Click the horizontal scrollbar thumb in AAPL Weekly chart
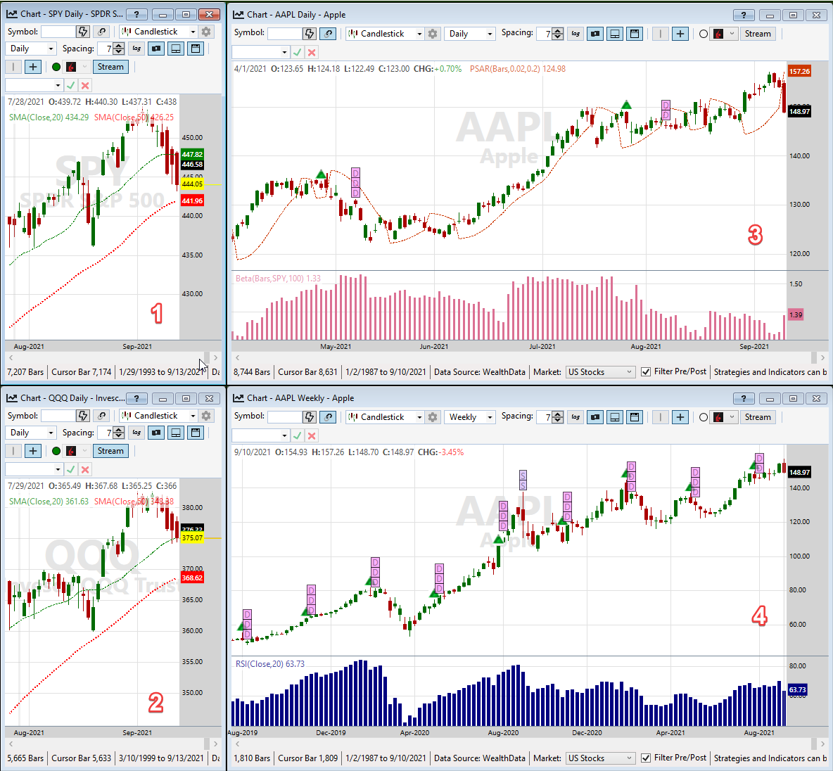This screenshot has width=833, height=771. [814, 744]
